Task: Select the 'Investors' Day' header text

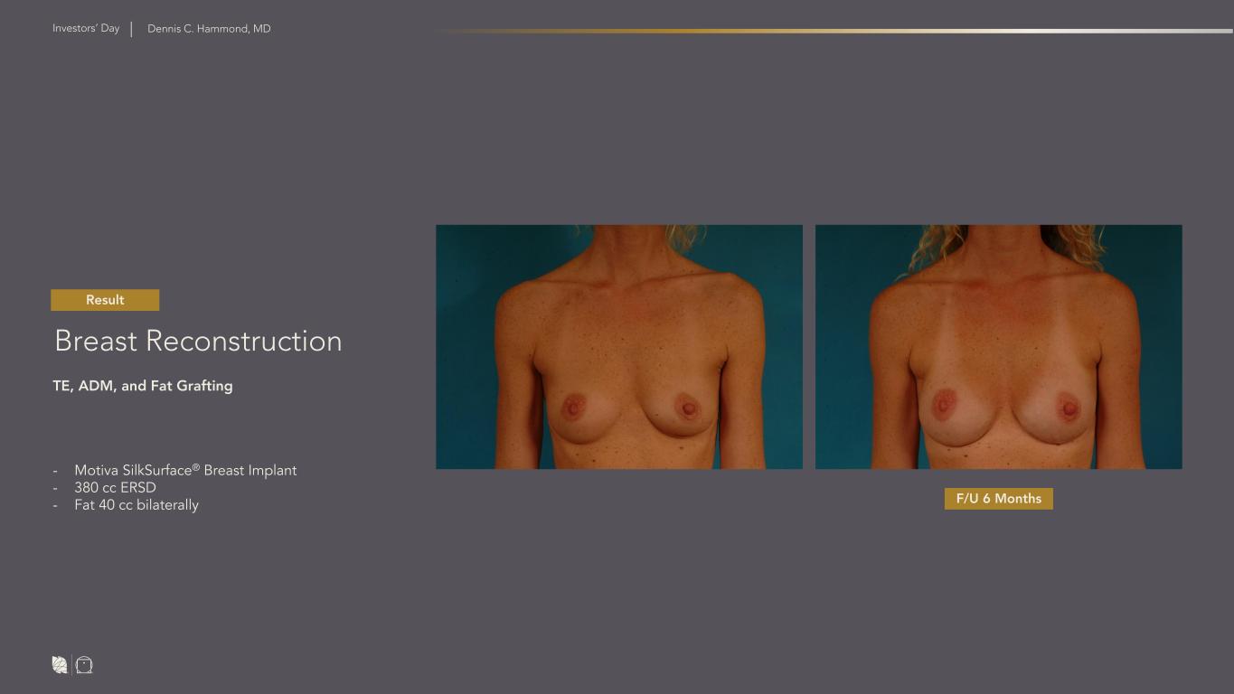Action: coord(86,29)
